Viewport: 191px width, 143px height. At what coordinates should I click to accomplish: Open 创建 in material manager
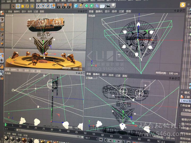[8, 134]
